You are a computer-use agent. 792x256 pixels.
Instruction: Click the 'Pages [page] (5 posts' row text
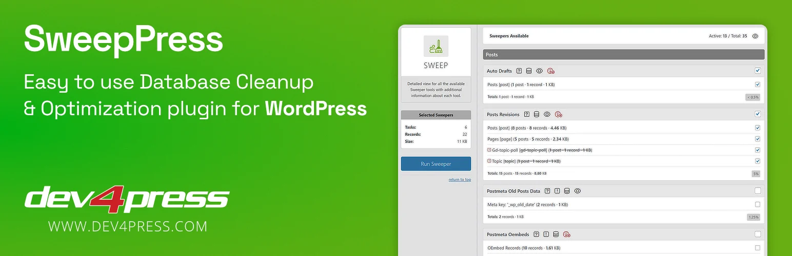[528, 139]
